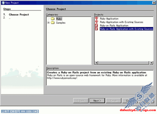
Task: Select Ruby Application project type
Action: pos(109,19)
